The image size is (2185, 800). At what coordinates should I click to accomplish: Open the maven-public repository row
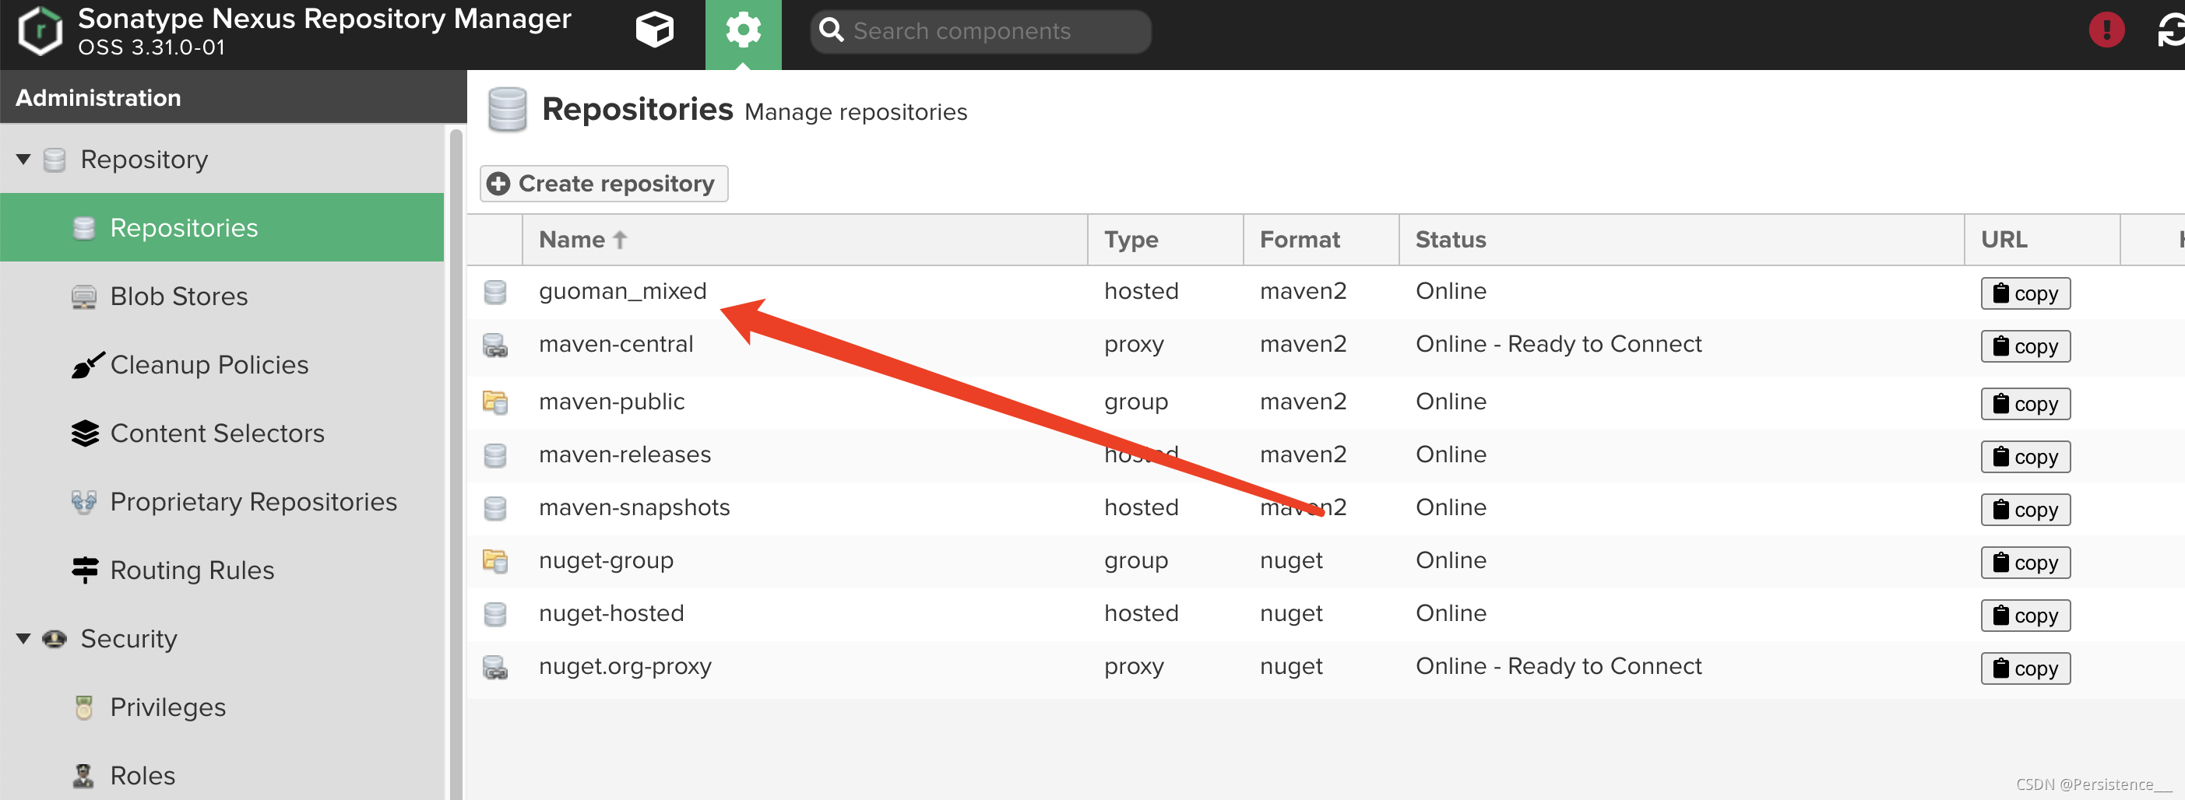pos(1326,402)
